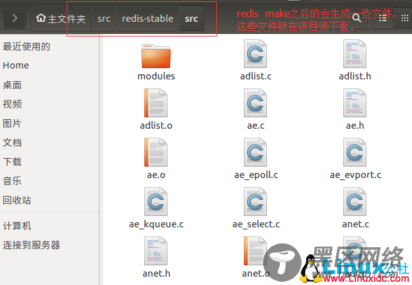Switch to grid view using toolbar icon

click(405, 18)
